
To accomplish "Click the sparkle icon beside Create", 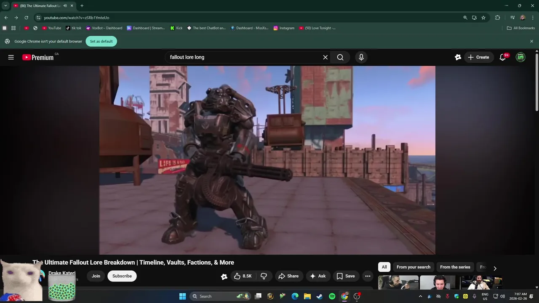I will coord(458,57).
